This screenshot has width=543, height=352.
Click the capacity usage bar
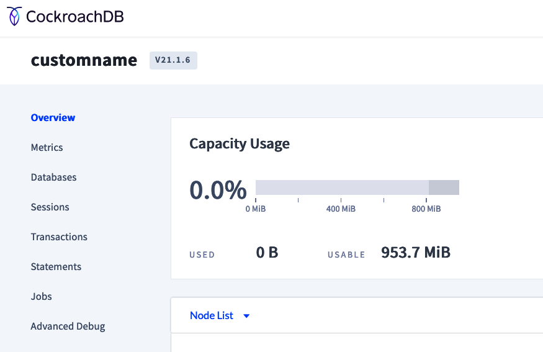click(357, 187)
